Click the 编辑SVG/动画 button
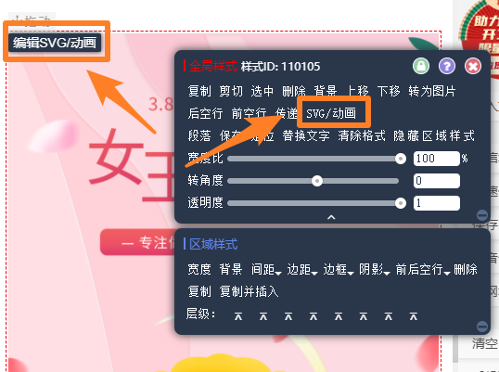Viewport: 499px width, 372px height. [x=55, y=43]
